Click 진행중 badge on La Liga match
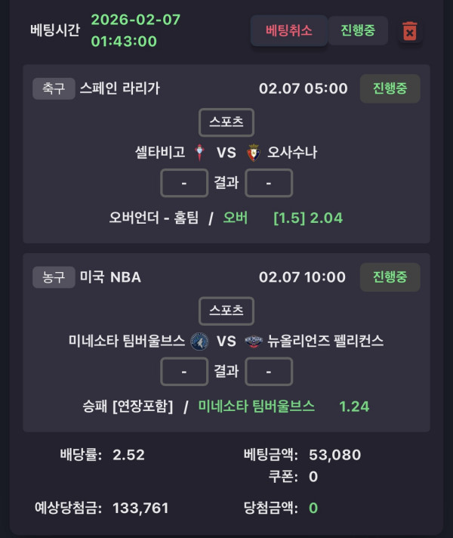Viewport: 453px width, 538px height. point(390,88)
